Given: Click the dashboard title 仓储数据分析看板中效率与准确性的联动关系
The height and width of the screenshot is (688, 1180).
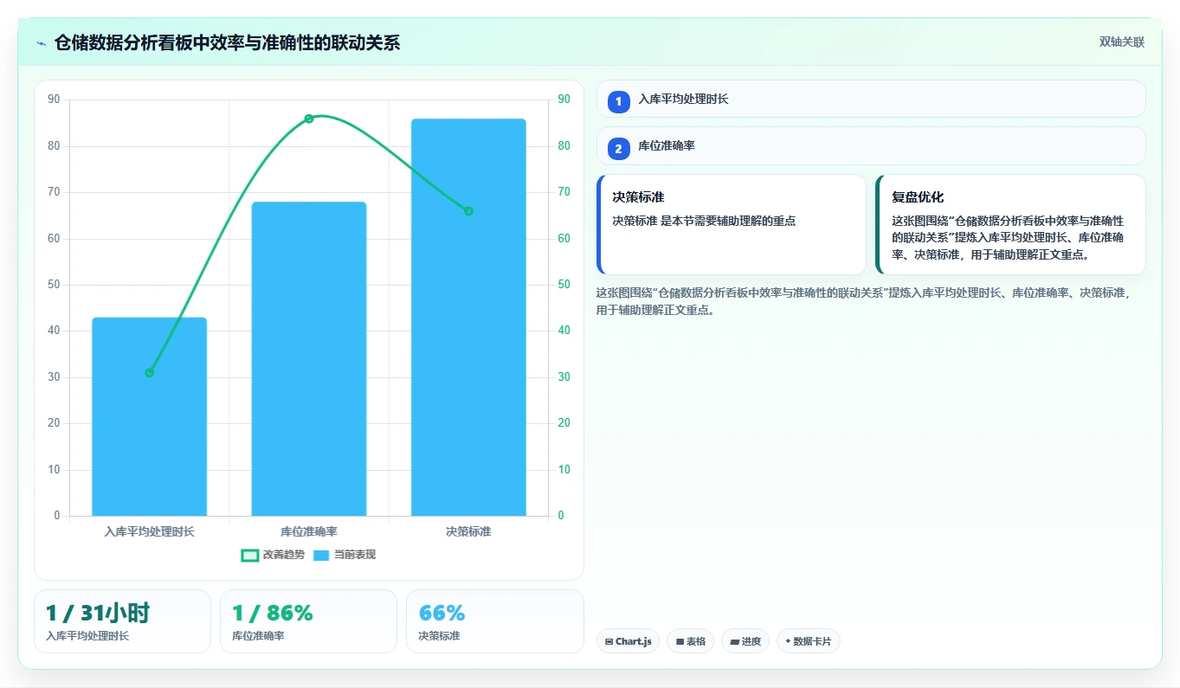Looking at the screenshot, I should 227,43.
